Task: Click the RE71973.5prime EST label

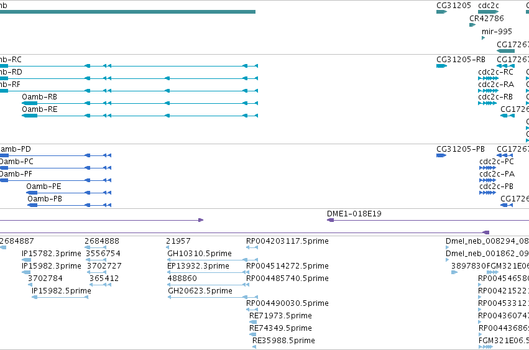Action: point(280,316)
